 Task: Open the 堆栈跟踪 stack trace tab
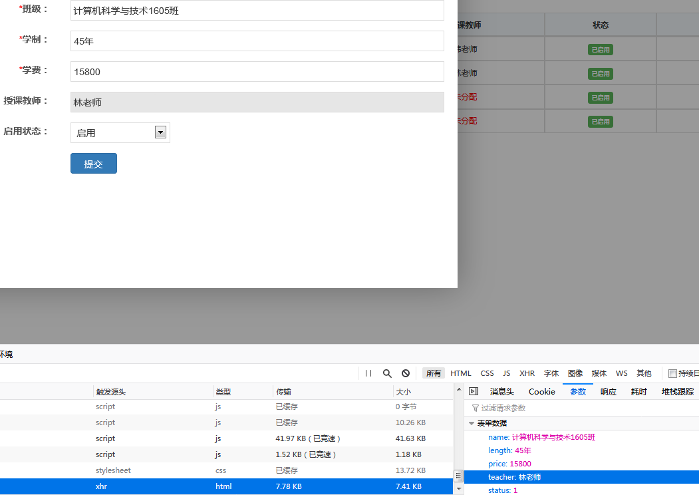(677, 391)
